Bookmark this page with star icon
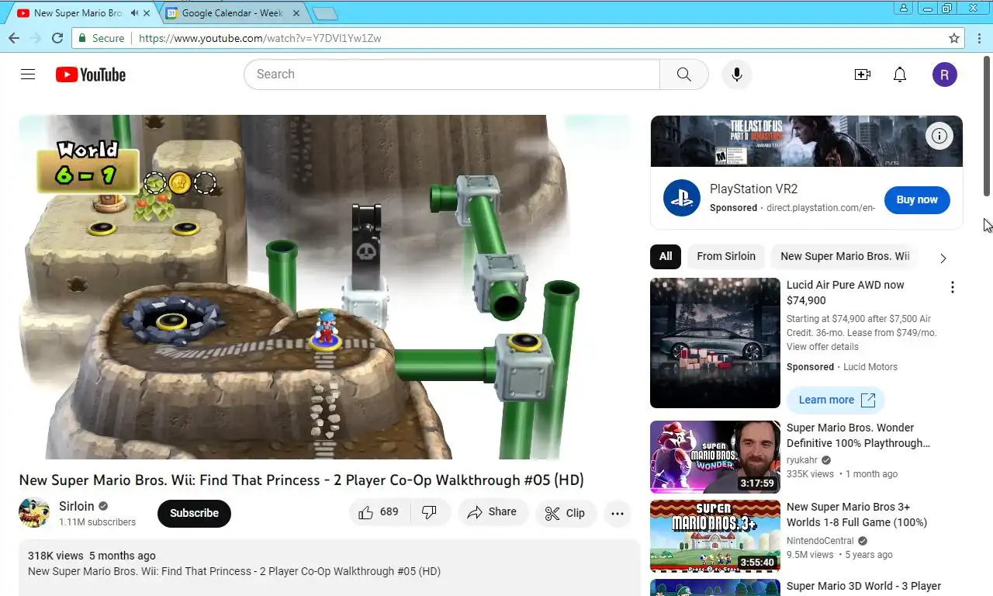Image resolution: width=993 pixels, height=596 pixels. tap(954, 38)
